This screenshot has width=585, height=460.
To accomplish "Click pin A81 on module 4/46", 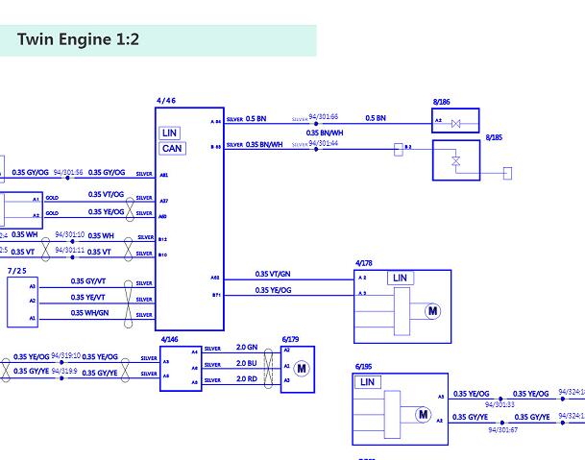I will coord(164,175).
